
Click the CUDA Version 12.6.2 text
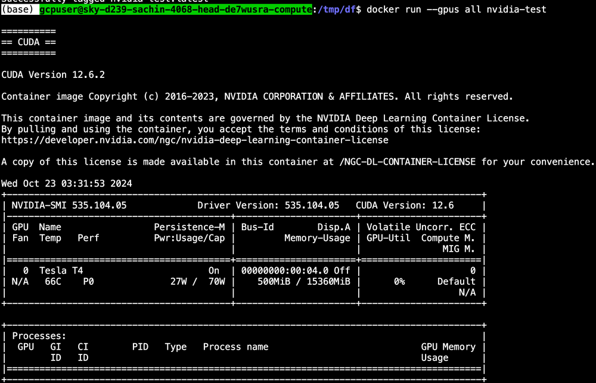[x=52, y=74]
